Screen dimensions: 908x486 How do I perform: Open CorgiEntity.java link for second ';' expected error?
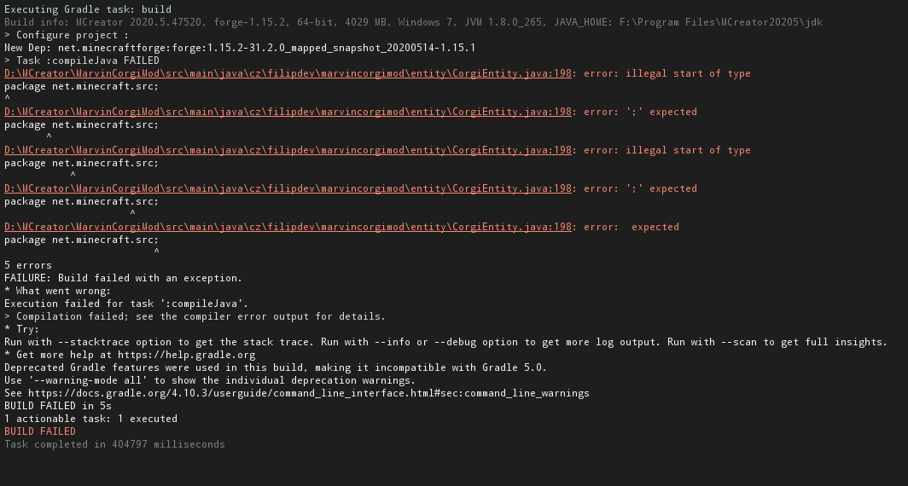pyautogui.click(x=288, y=188)
